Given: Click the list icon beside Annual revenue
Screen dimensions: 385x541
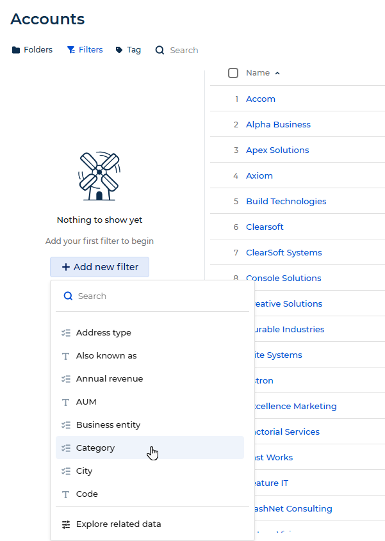Looking at the screenshot, I should click(x=66, y=379).
